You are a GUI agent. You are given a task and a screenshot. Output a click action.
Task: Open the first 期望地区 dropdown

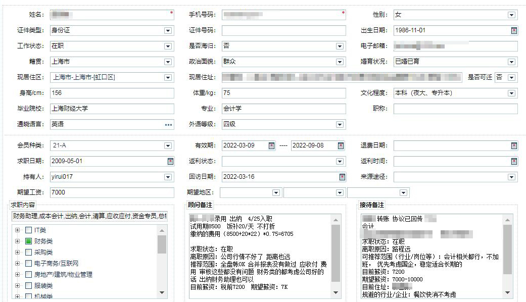tap(276, 193)
